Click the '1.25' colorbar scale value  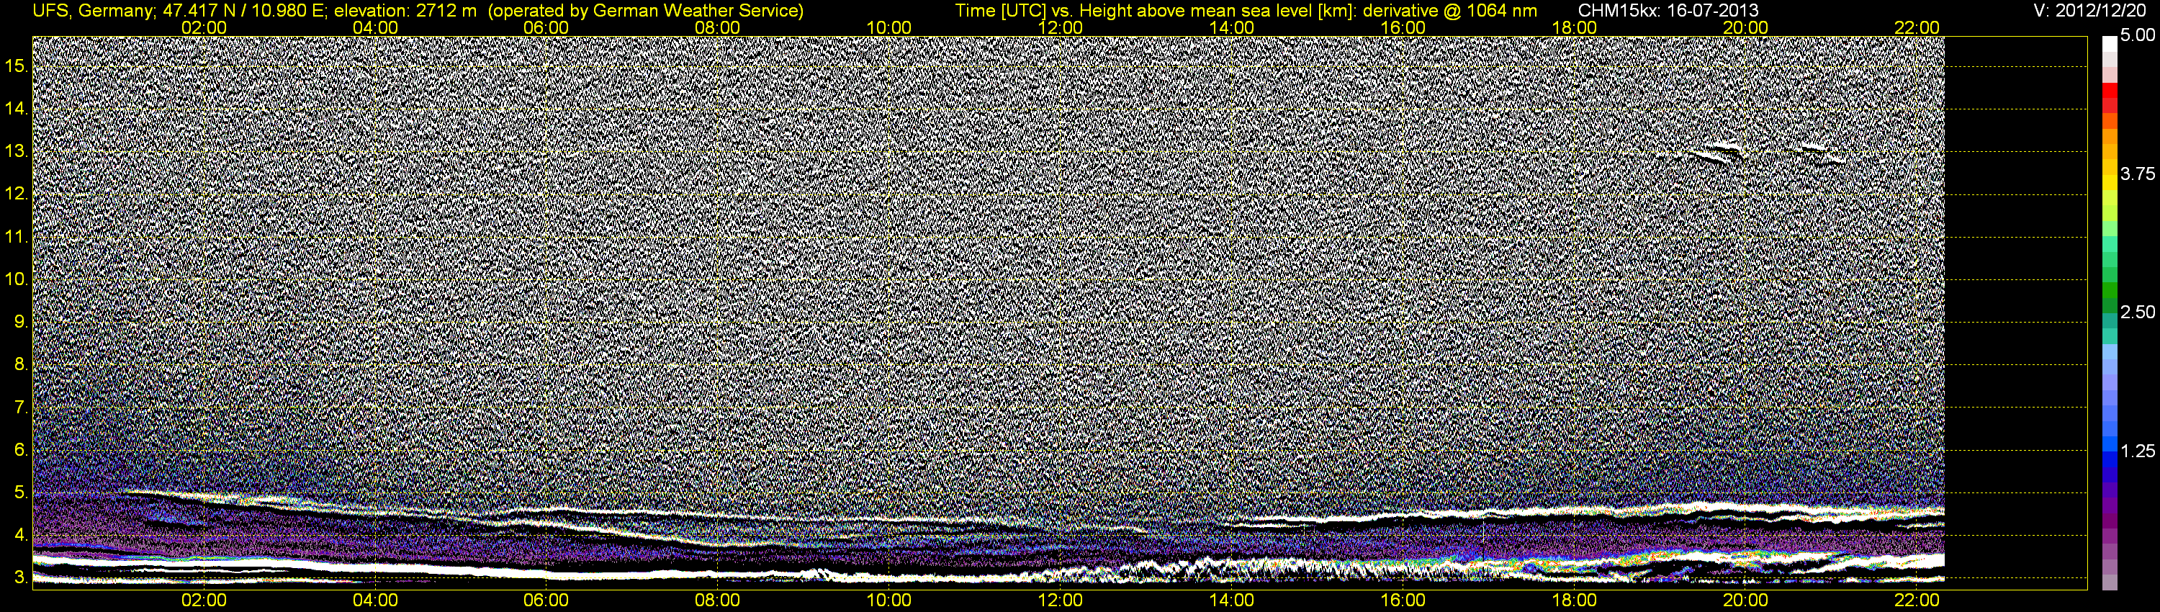2138,451
